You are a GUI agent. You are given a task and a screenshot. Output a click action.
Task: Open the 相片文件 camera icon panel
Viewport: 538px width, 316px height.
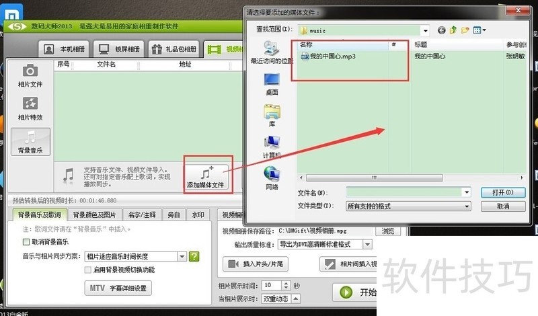click(30, 75)
